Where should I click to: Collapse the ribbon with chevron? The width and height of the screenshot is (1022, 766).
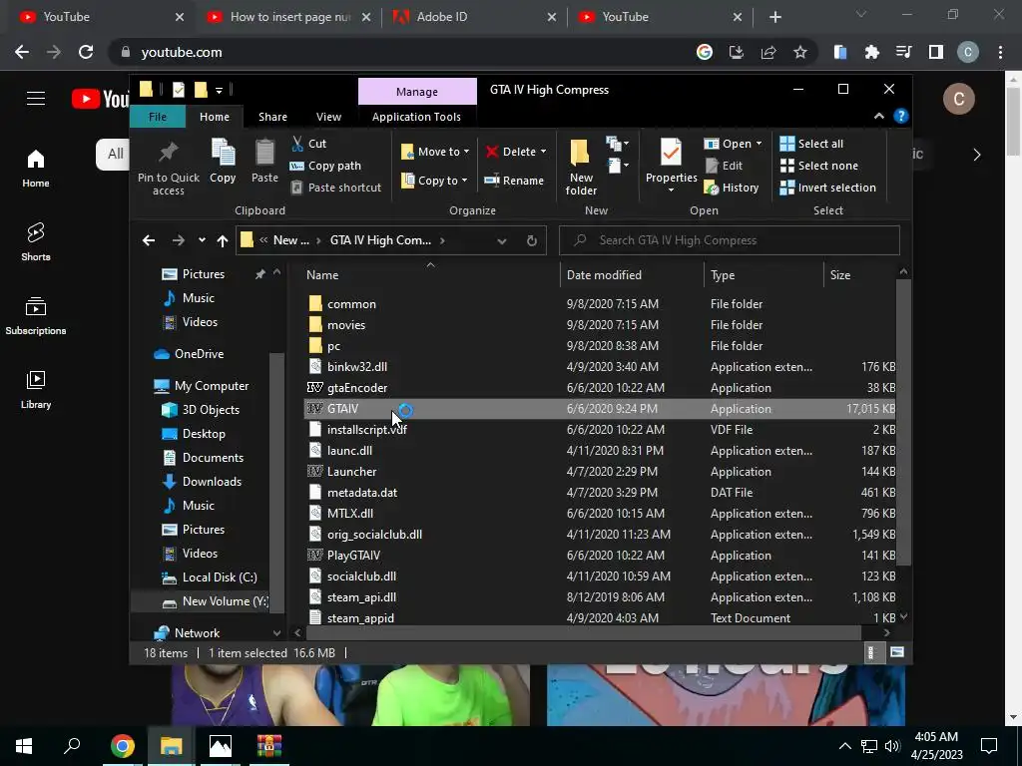point(878,116)
